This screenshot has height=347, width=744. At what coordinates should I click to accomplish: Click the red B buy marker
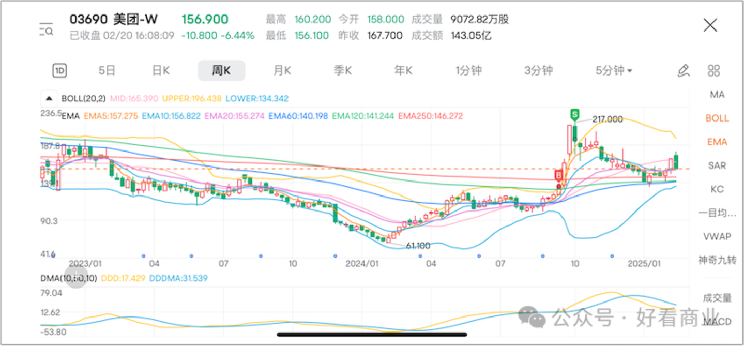tap(559, 175)
